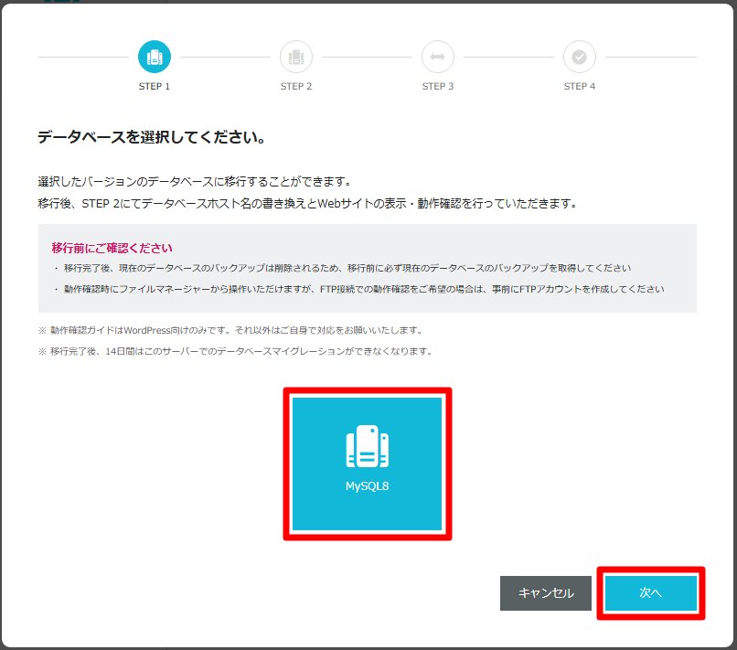
Task: Select the STEP 1 database icon
Action: 154,56
